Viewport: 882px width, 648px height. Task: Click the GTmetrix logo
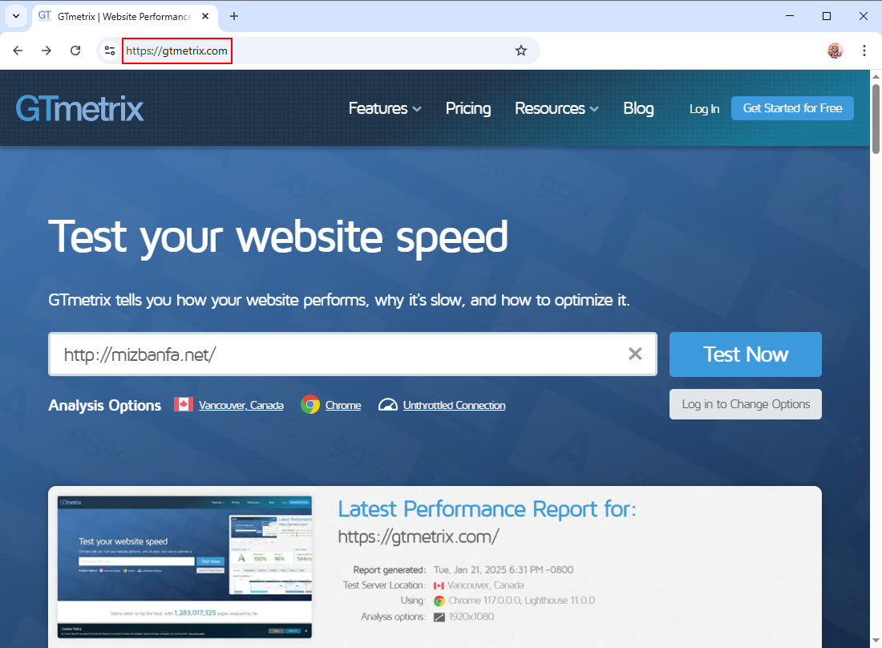(80, 108)
